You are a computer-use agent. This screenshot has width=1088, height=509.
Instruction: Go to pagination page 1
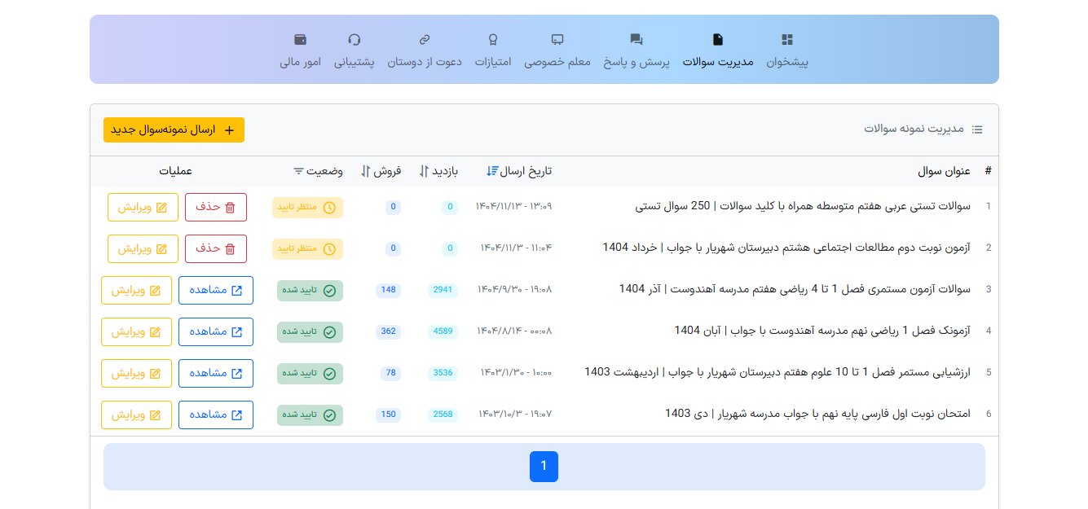point(544,467)
